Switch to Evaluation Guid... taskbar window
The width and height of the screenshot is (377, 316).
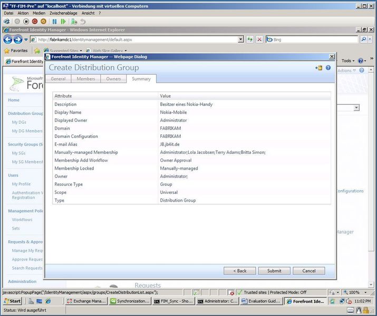tap(261, 301)
